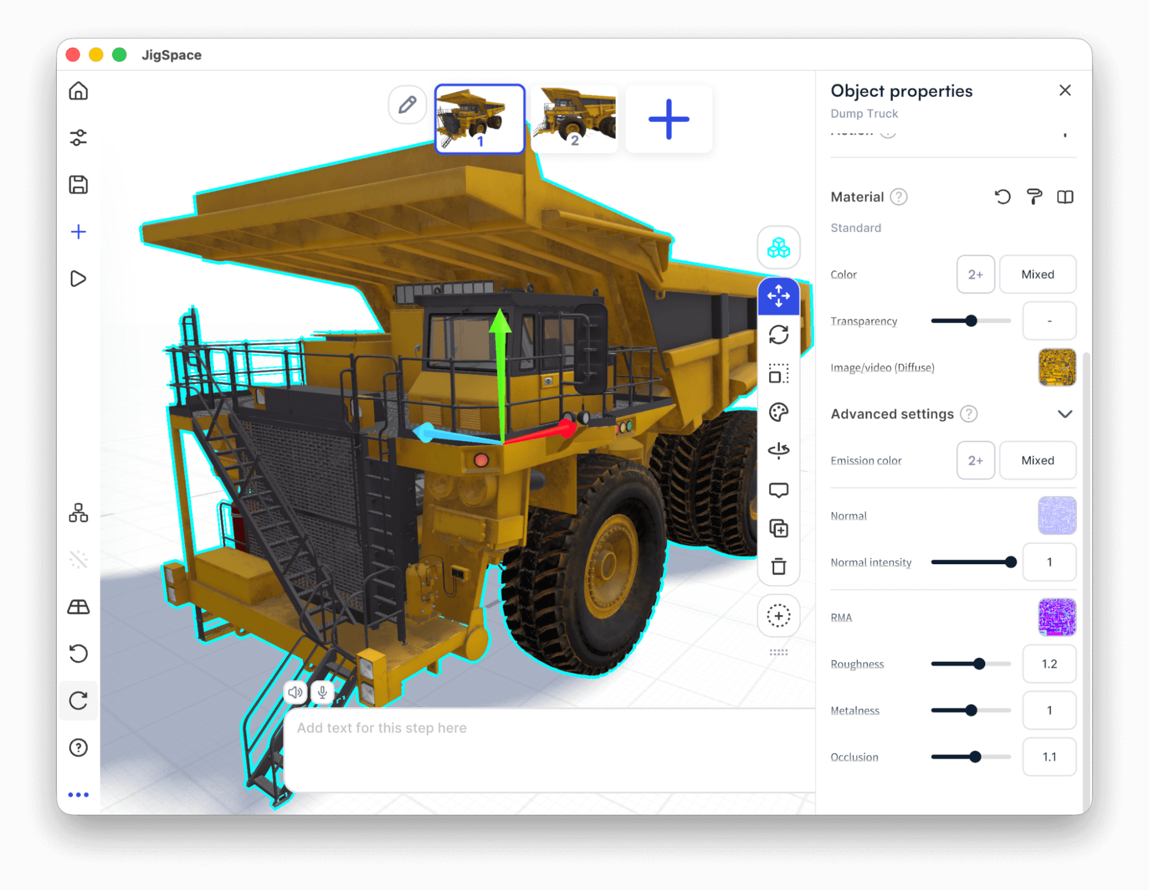Toggle the speaker audio button
Screen dimensions: 1149x890
pos(295,692)
